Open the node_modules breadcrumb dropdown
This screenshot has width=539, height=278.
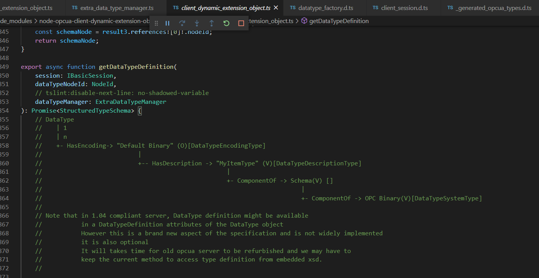16,21
